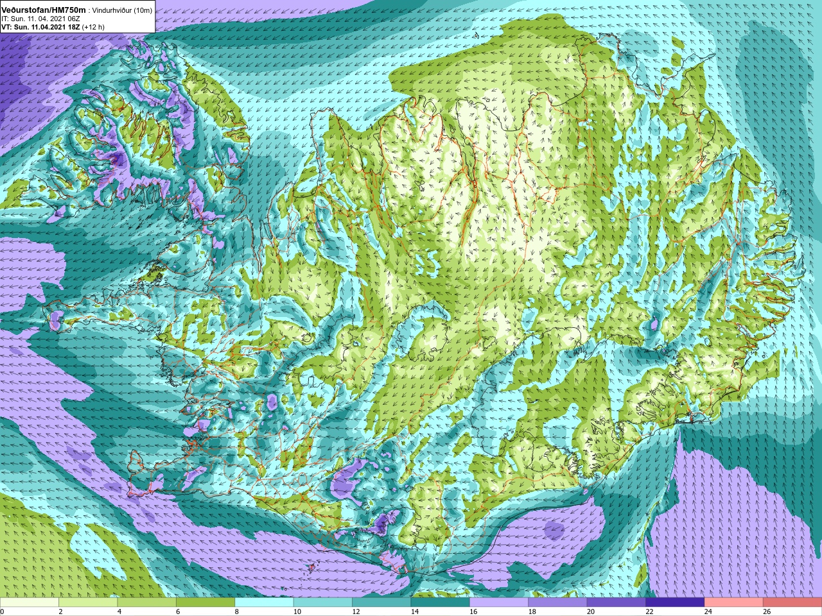Click the legend value 24
Viewport: 822px width, 616px height.
pyautogui.click(x=708, y=612)
